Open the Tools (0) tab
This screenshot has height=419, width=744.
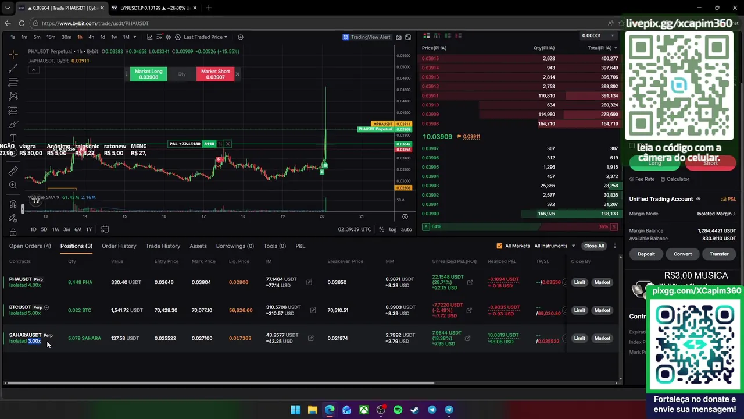274,246
